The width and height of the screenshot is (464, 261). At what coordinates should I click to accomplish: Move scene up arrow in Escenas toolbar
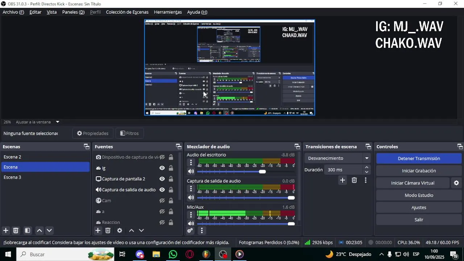(x=40, y=231)
